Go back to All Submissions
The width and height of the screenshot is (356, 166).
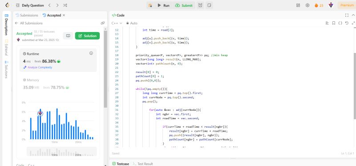[28, 23]
